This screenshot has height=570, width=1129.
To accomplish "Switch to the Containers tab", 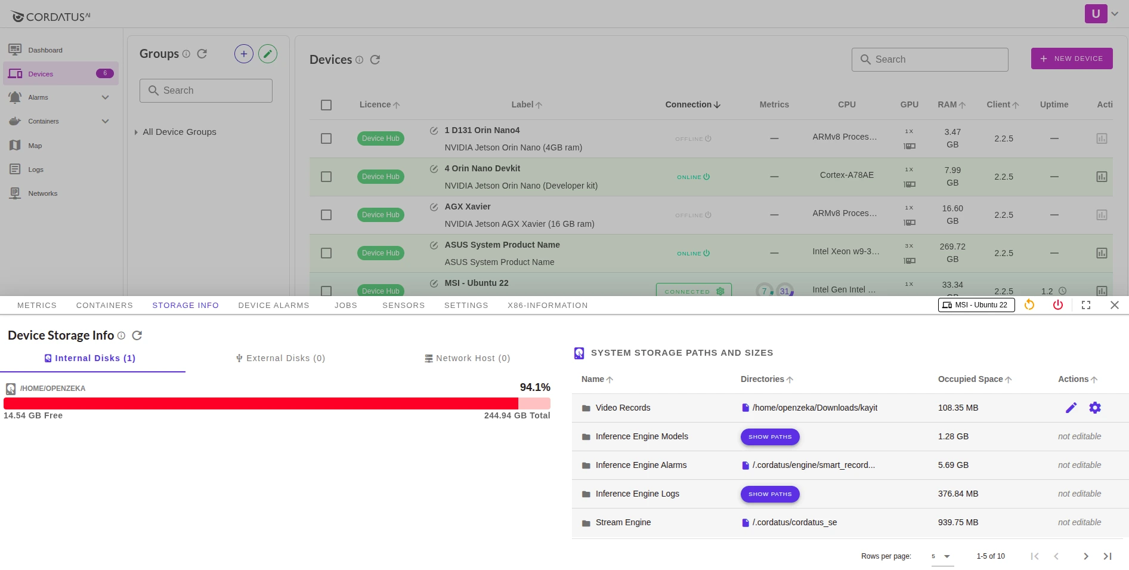I will [104, 305].
